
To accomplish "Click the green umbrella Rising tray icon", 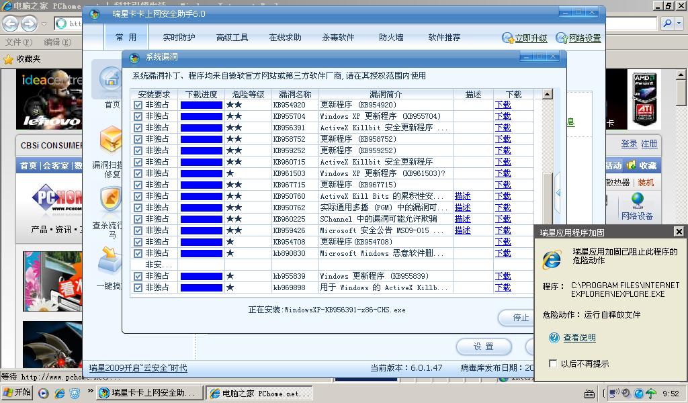I will (651, 394).
